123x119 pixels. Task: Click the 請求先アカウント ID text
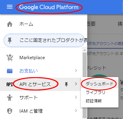coord(105,53)
